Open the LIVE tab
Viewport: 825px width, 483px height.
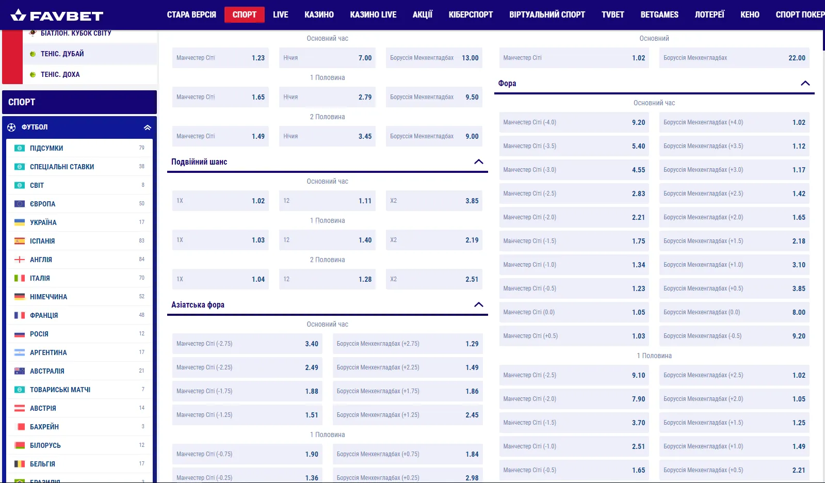280,14
